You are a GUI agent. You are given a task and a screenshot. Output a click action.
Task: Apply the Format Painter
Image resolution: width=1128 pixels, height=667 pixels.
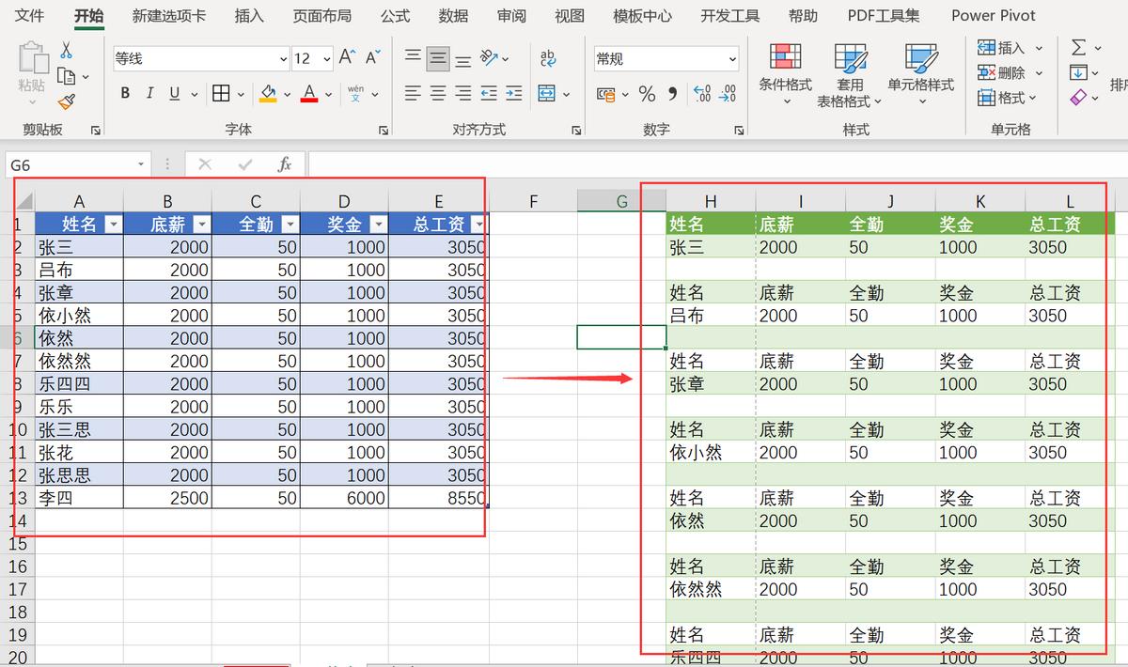(x=67, y=101)
